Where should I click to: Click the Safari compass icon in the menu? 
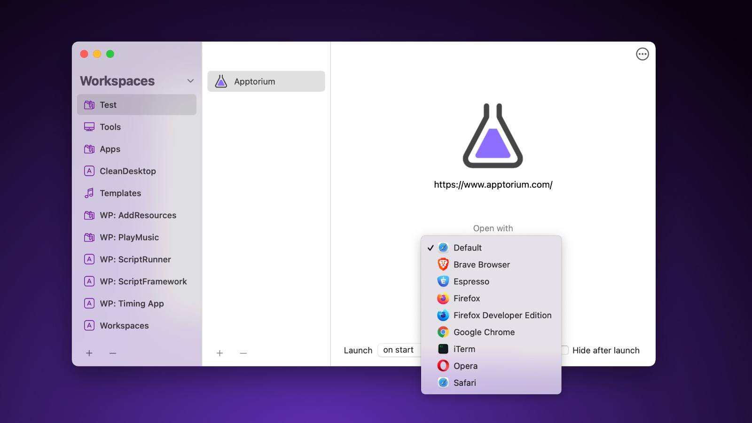click(443, 383)
